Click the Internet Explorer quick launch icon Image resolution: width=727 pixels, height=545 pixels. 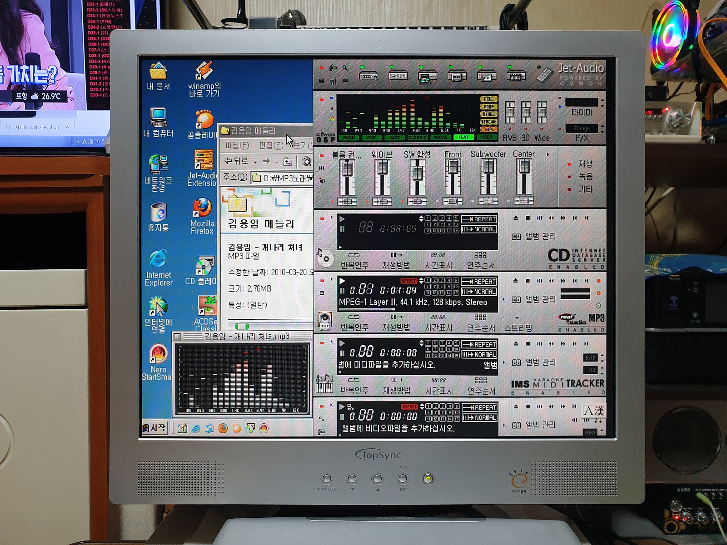pyautogui.click(x=196, y=428)
